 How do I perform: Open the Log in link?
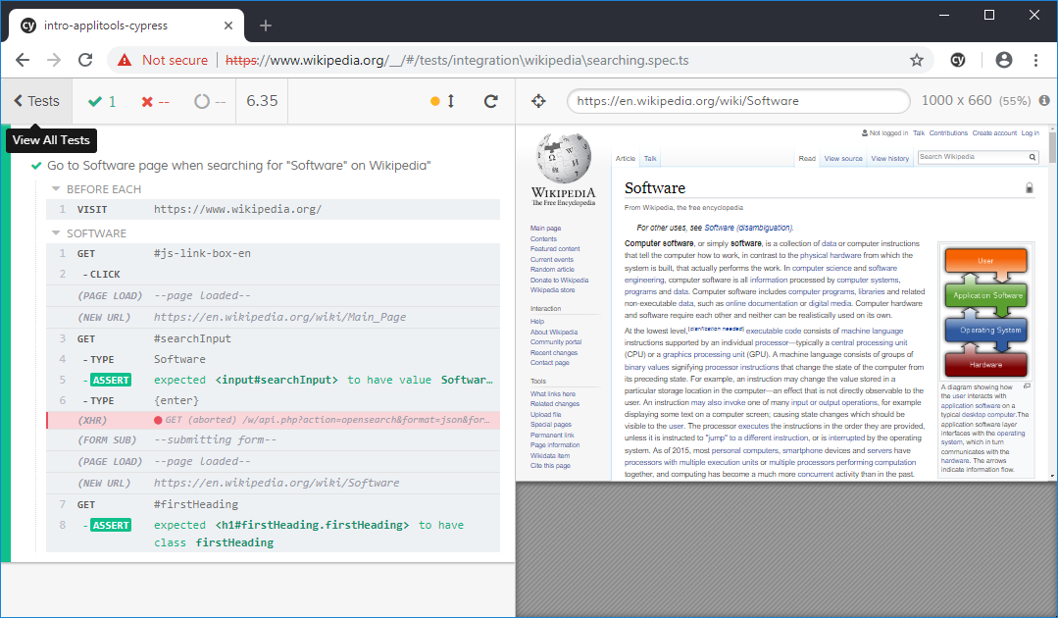coord(1031,132)
